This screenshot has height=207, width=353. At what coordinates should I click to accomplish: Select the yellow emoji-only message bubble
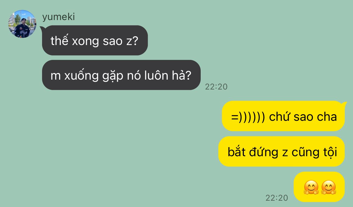(x=319, y=187)
